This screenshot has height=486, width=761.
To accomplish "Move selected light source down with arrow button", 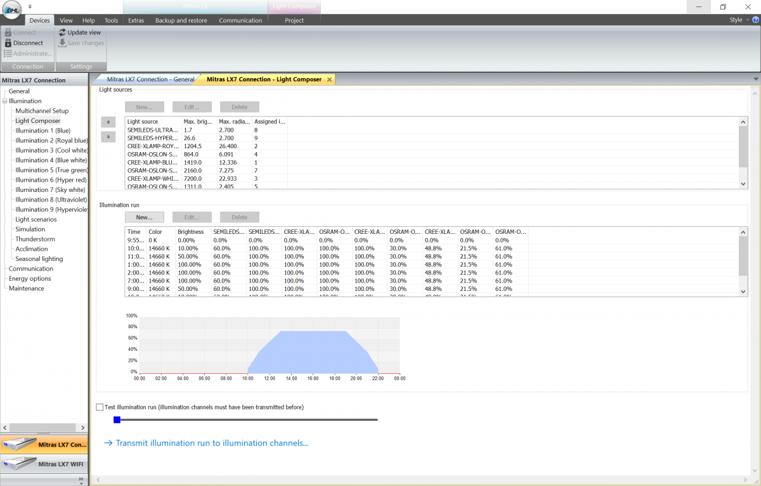I will [108, 137].
